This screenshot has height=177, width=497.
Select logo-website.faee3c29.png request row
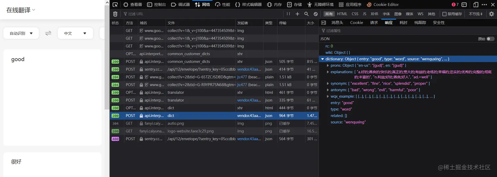(214, 131)
